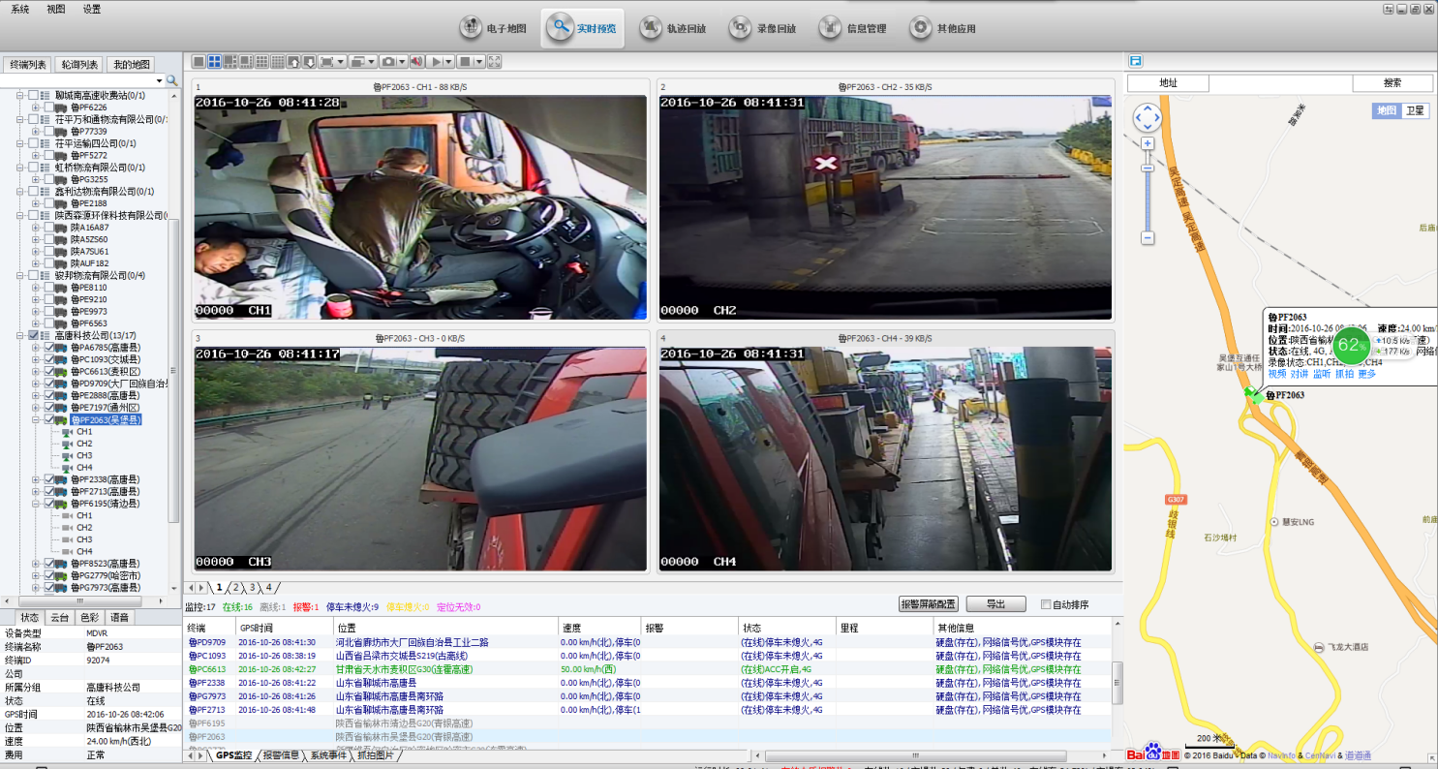Open the 云台 tab in device panel
Screen dimensions: 1438x769
click(x=59, y=617)
